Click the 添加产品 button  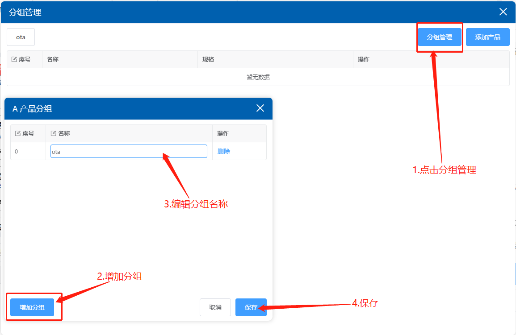[487, 37]
